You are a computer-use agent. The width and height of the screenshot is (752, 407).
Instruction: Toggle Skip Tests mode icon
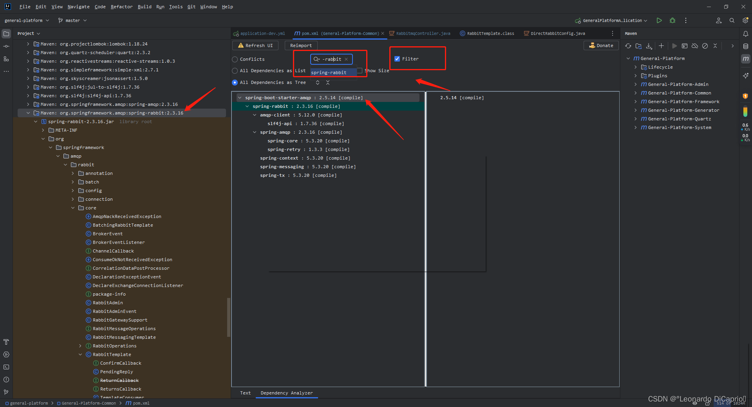point(705,46)
